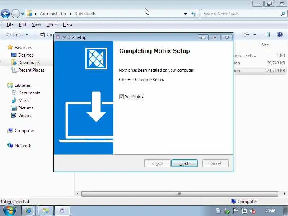Minimize the Motrix Setup window
Screen dimensions: 288x216
tap(203, 37)
